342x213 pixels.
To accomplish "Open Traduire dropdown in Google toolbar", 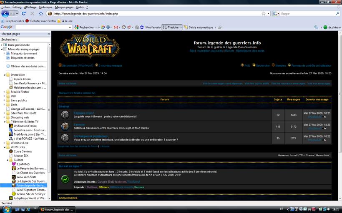I will coord(171,27).
